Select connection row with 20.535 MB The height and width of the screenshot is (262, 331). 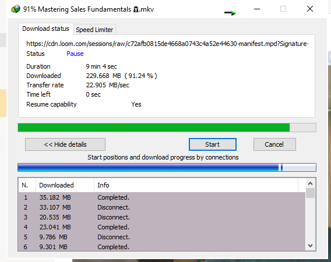point(162,217)
